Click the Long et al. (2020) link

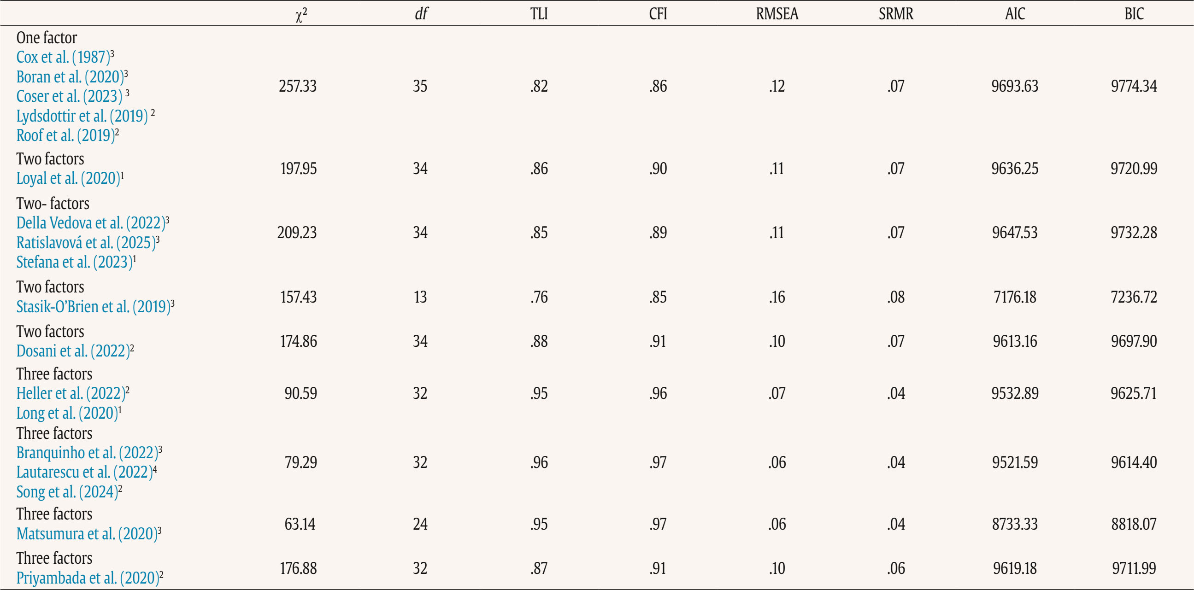[x=67, y=413]
